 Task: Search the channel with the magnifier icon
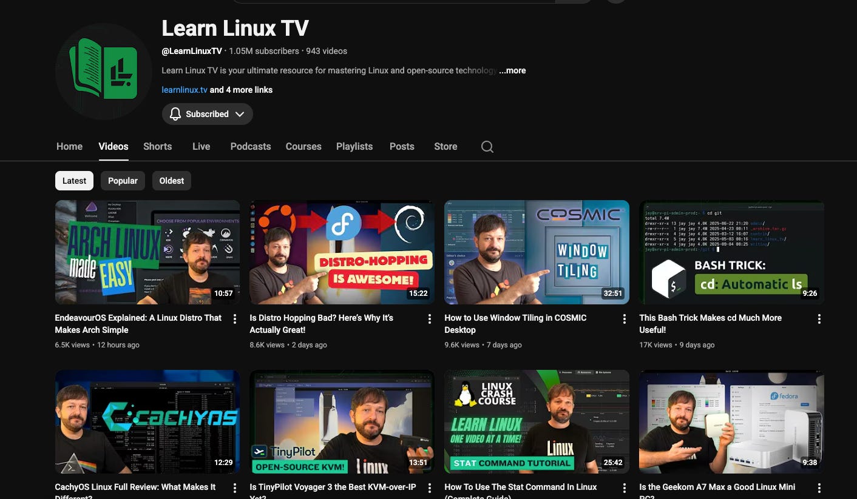pyautogui.click(x=487, y=147)
